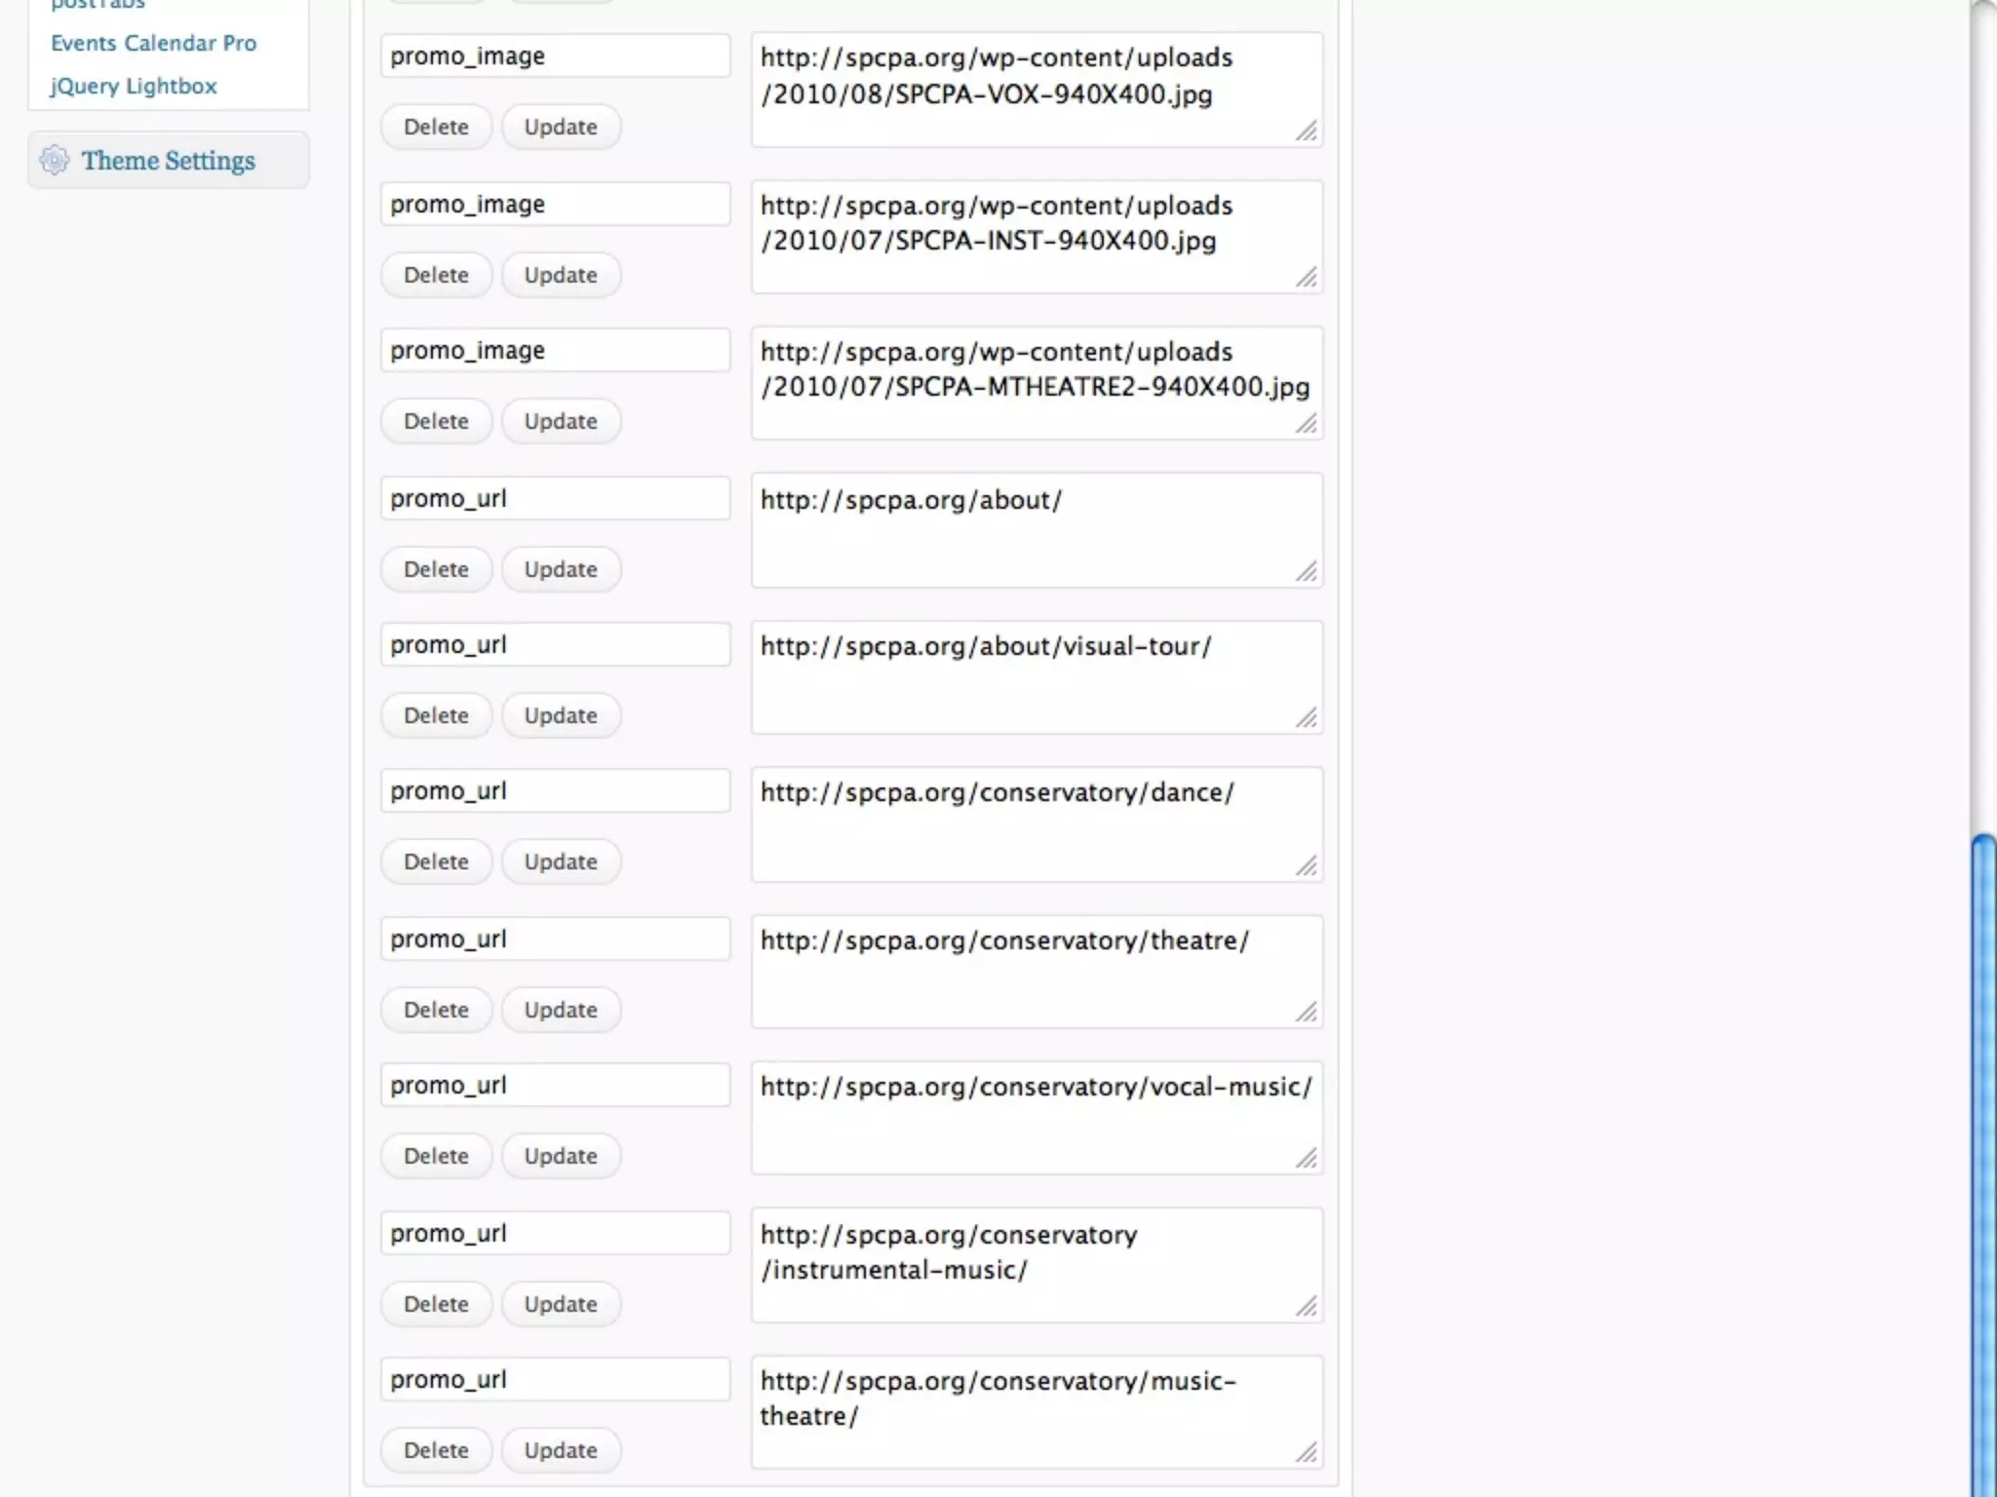Update the instrumental-music promo_url field
1997x1497 pixels.
pos(561,1304)
